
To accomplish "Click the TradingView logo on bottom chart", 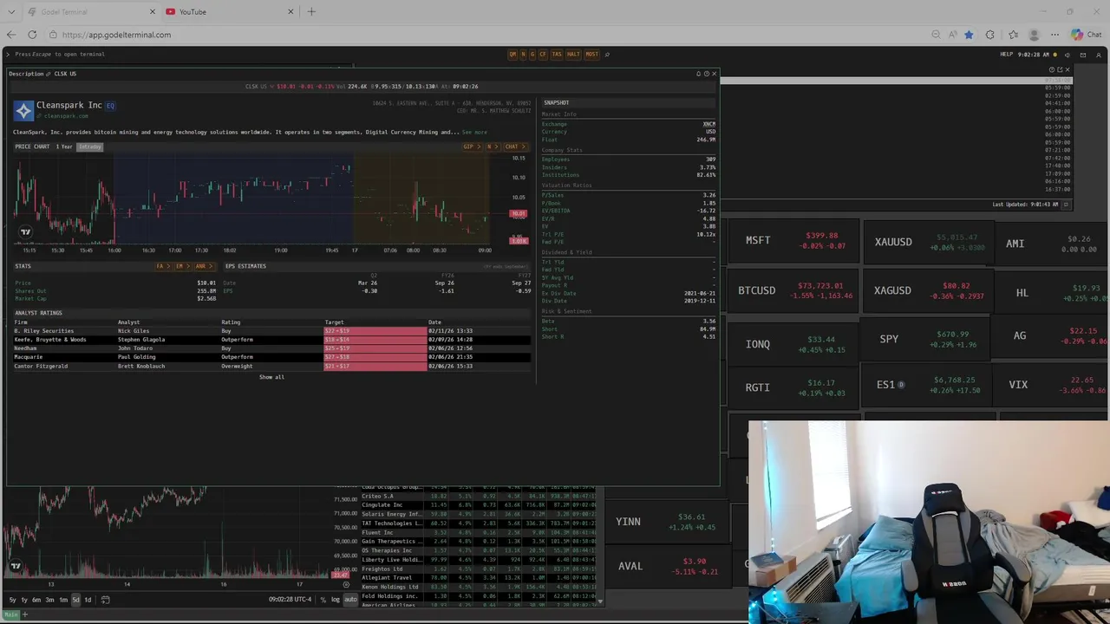I will pyautogui.click(x=16, y=566).
